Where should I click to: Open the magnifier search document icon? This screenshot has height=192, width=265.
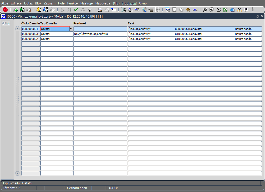144,10
